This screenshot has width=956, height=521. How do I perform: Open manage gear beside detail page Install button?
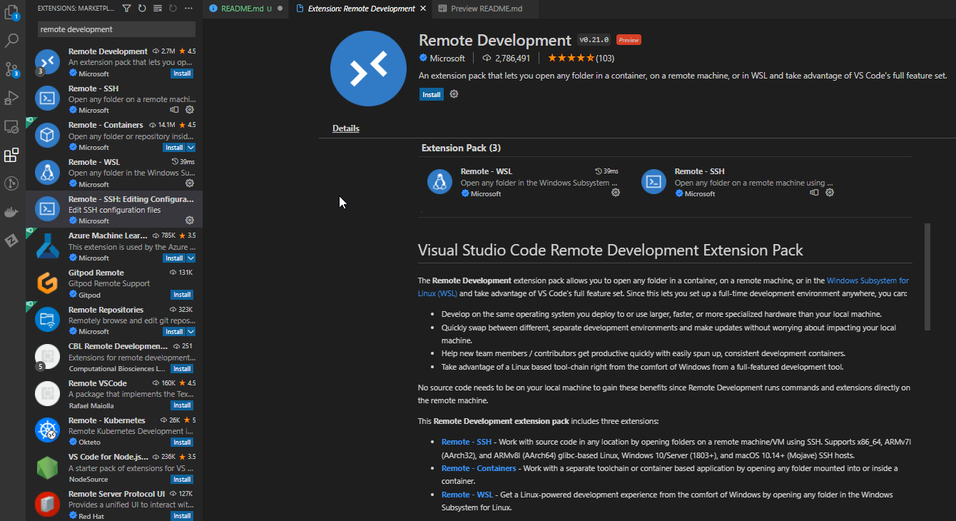coord(454,94)
